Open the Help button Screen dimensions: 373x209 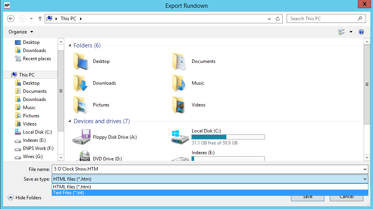click(x=361, y=32)
